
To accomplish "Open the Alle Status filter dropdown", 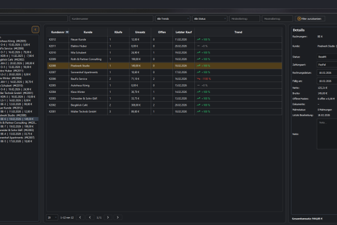I will pyautogui.click(x=210, y=19).
